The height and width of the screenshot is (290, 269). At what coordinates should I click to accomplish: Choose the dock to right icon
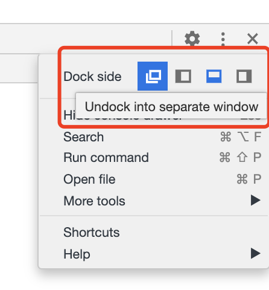pos(244,76)
